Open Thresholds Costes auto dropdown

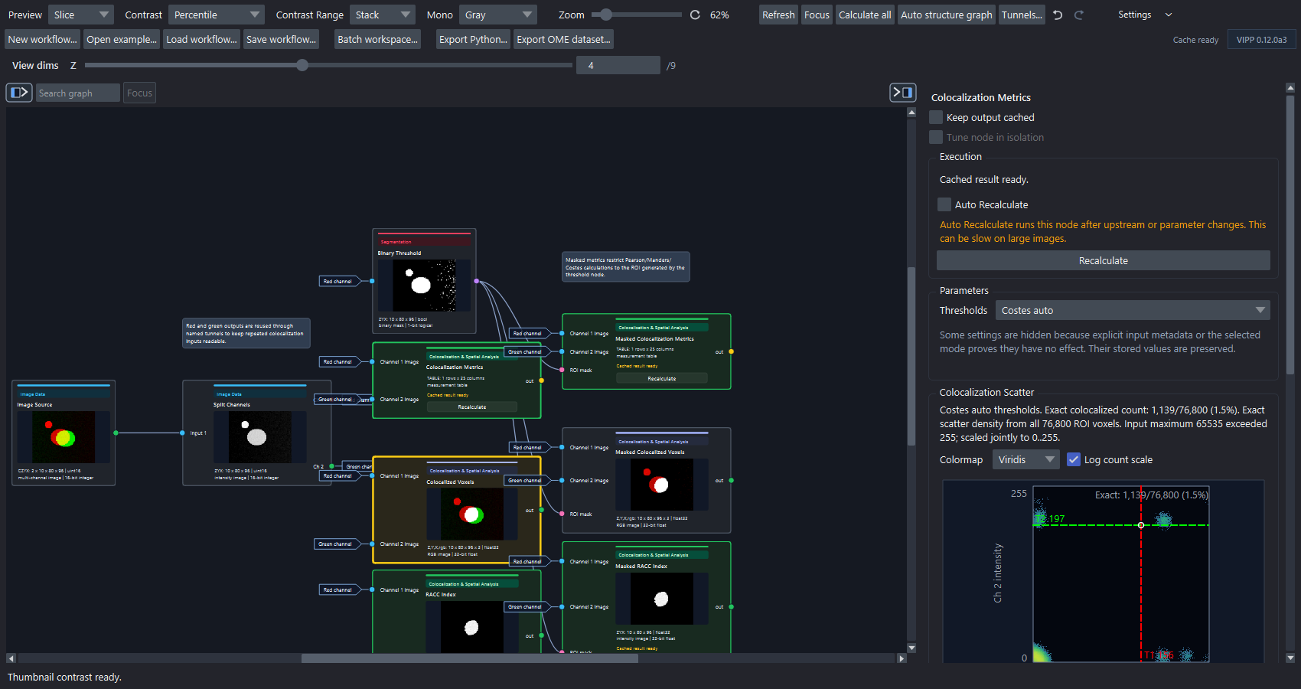(1133, 310)
